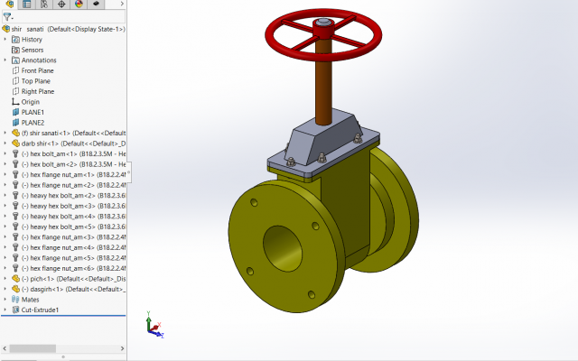Open the DisplayManager tab
578x361 pixels.
click(x=78, y=5)
